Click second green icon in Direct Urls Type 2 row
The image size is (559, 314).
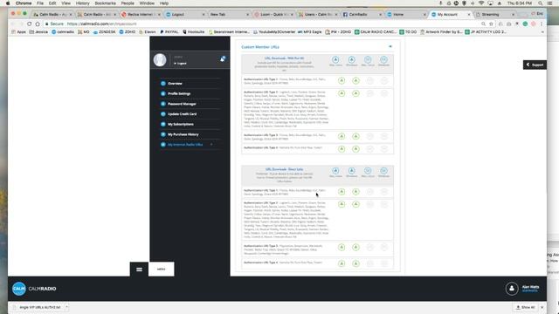[x=355, y=204]
